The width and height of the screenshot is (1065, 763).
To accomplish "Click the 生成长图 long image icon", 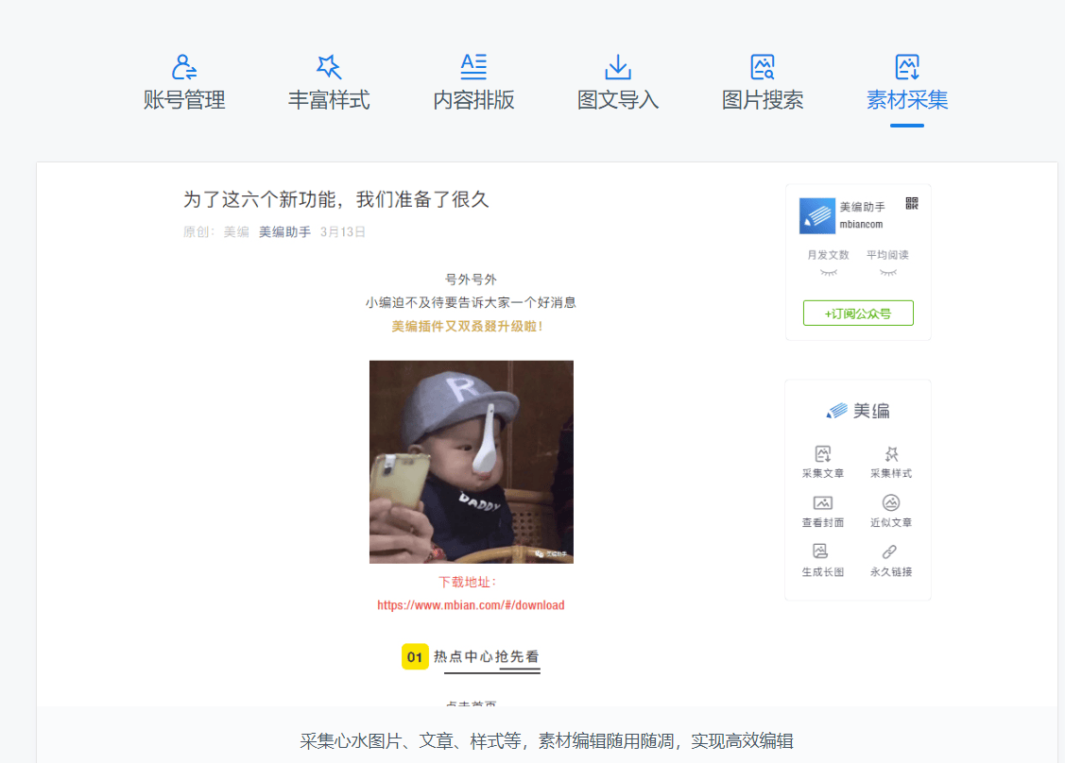I will coord(822,552).
